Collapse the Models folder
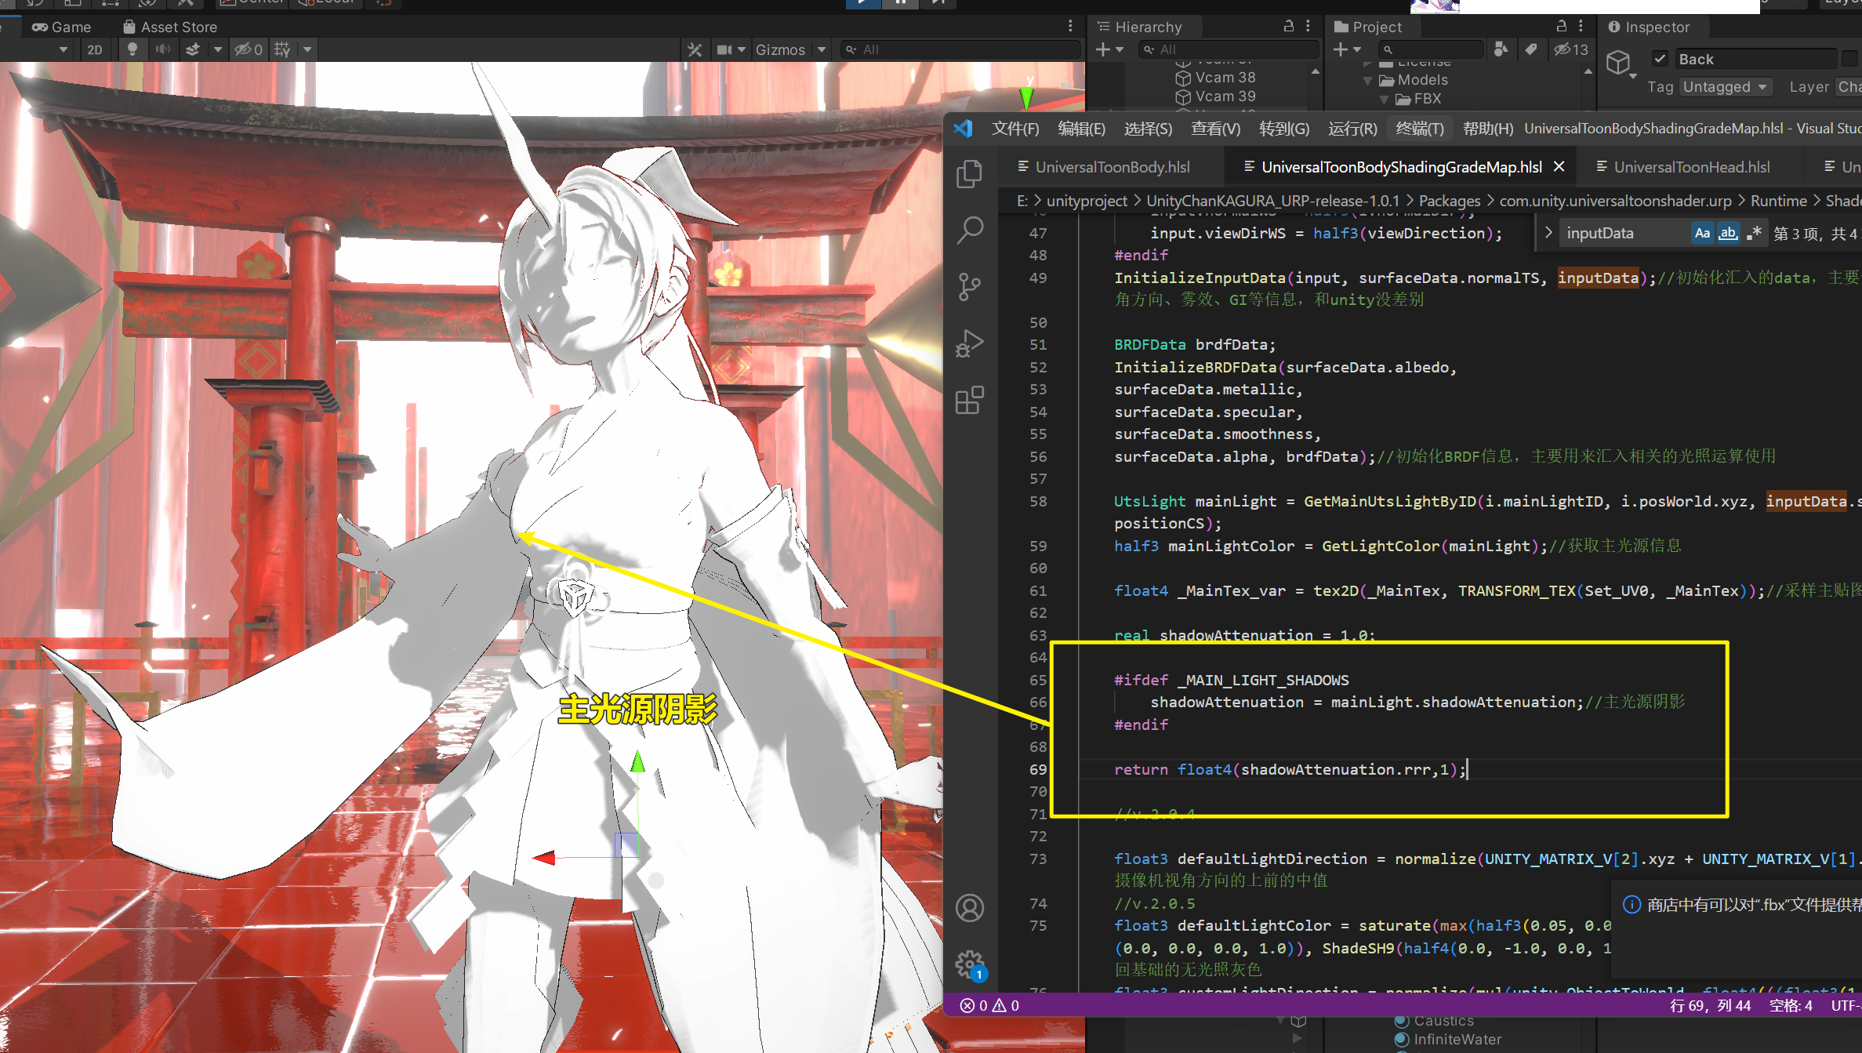 tap(1368, 80)
